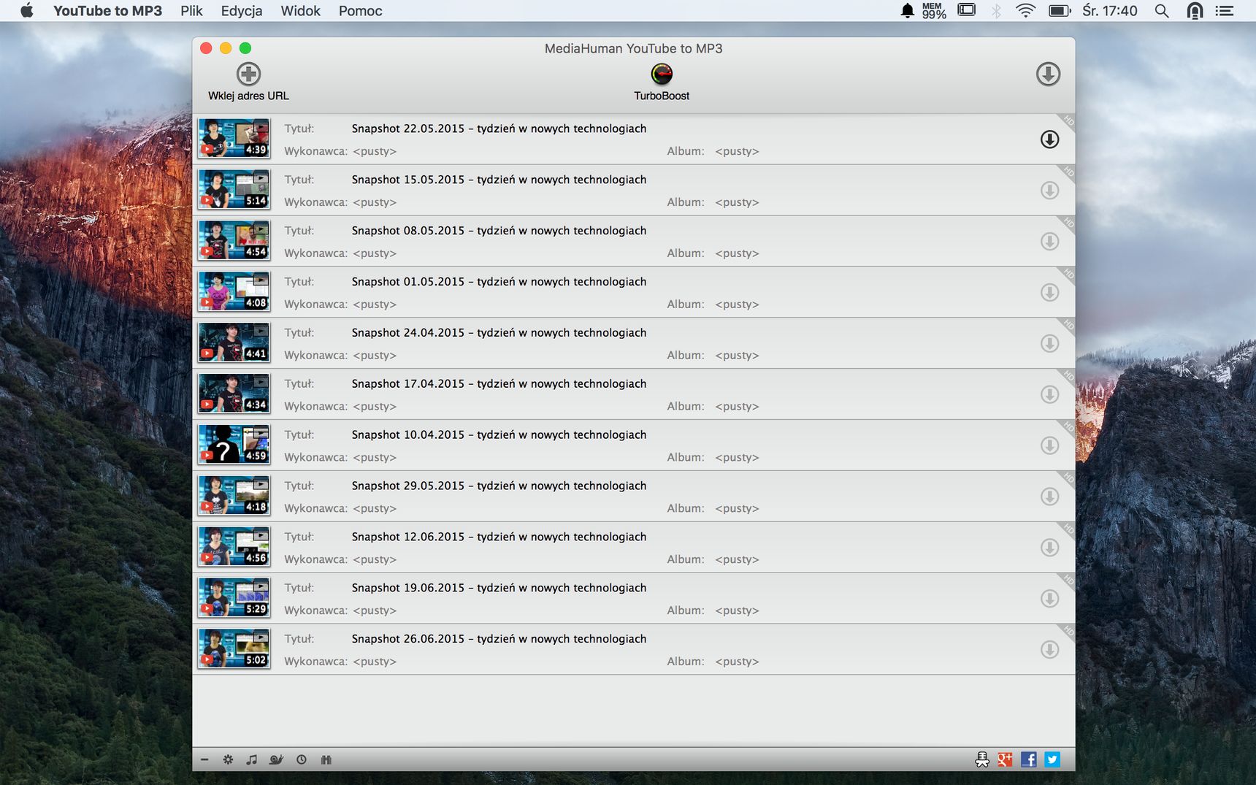Screen dimensions: 1256x785
Task: Click the minus remove icon in bottom bar
Action: [204, 759]
